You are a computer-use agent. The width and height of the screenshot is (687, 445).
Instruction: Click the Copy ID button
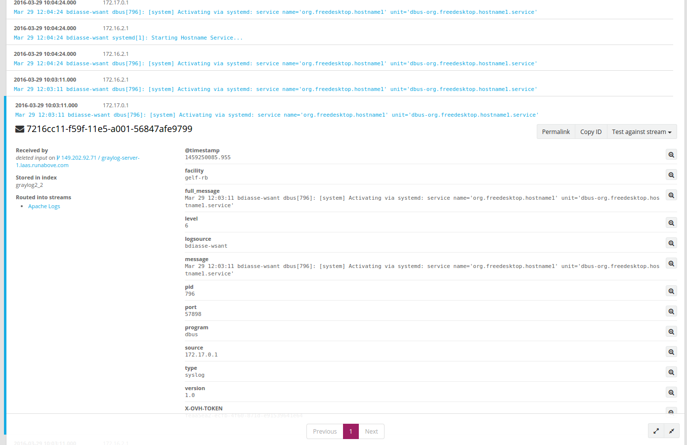coord(591,132)
